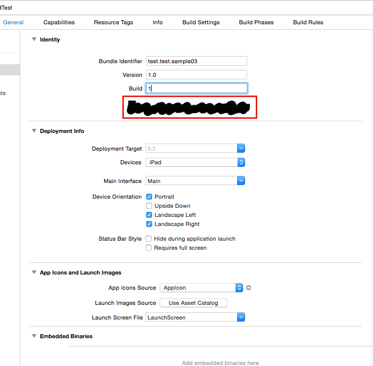Collapse the Deployment Info section
The width and height of the screenshot is (373, 366).
34,131
